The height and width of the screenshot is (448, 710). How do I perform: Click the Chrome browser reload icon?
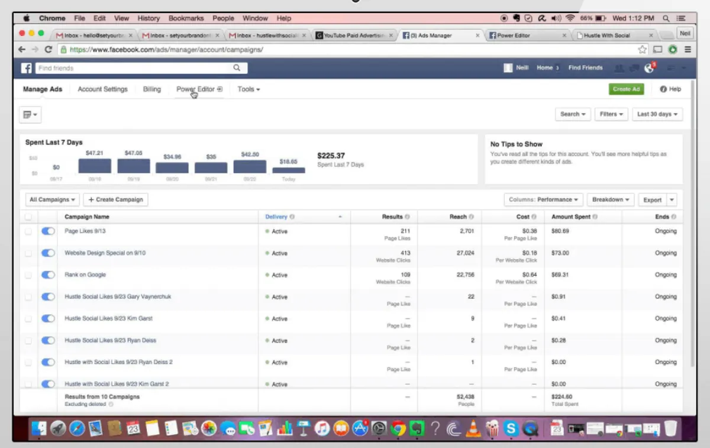coord(49,50)
